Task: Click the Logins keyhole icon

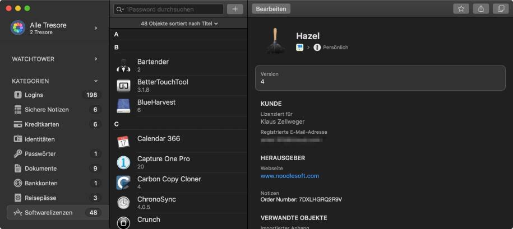Action: pos(18,95)
